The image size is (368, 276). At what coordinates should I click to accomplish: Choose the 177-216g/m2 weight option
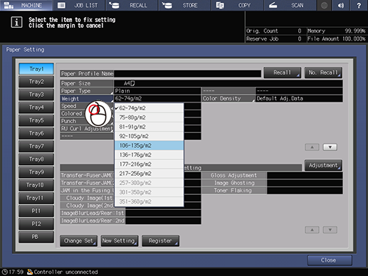tap(149, 164)
